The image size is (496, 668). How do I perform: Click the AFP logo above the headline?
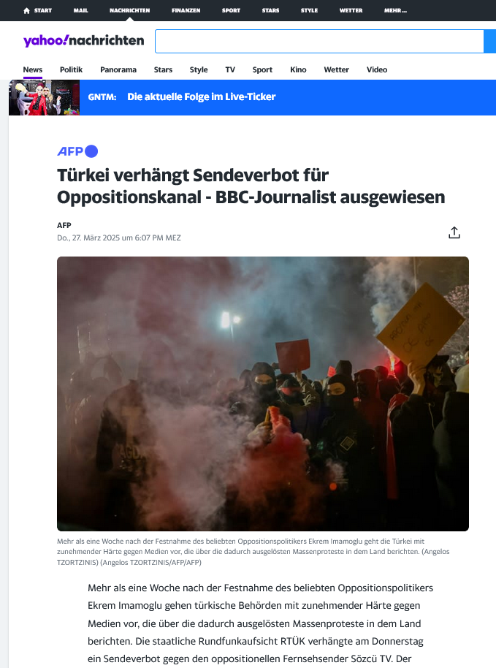[x=77, y=151]
